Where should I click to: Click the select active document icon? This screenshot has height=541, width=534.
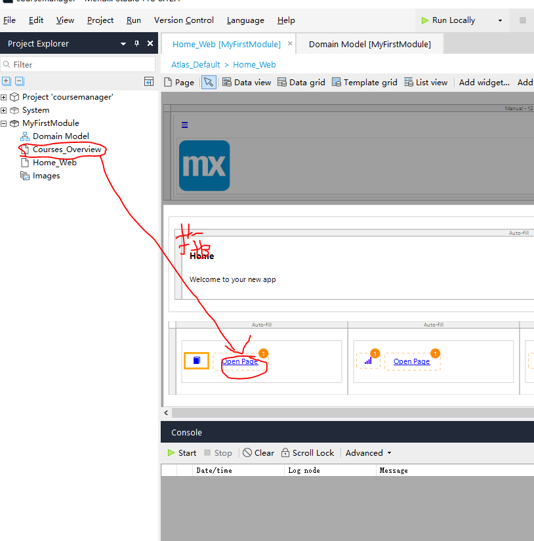pyautogui.click(x=149, y=81)
